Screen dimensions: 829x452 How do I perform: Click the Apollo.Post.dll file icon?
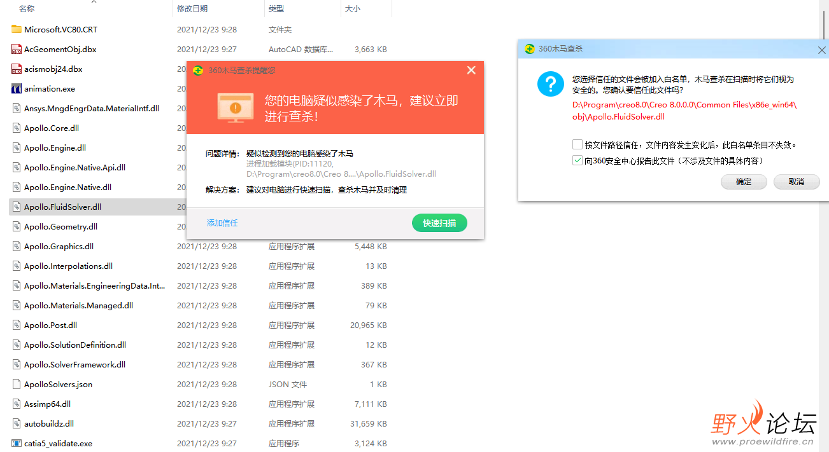pos(17,325)
